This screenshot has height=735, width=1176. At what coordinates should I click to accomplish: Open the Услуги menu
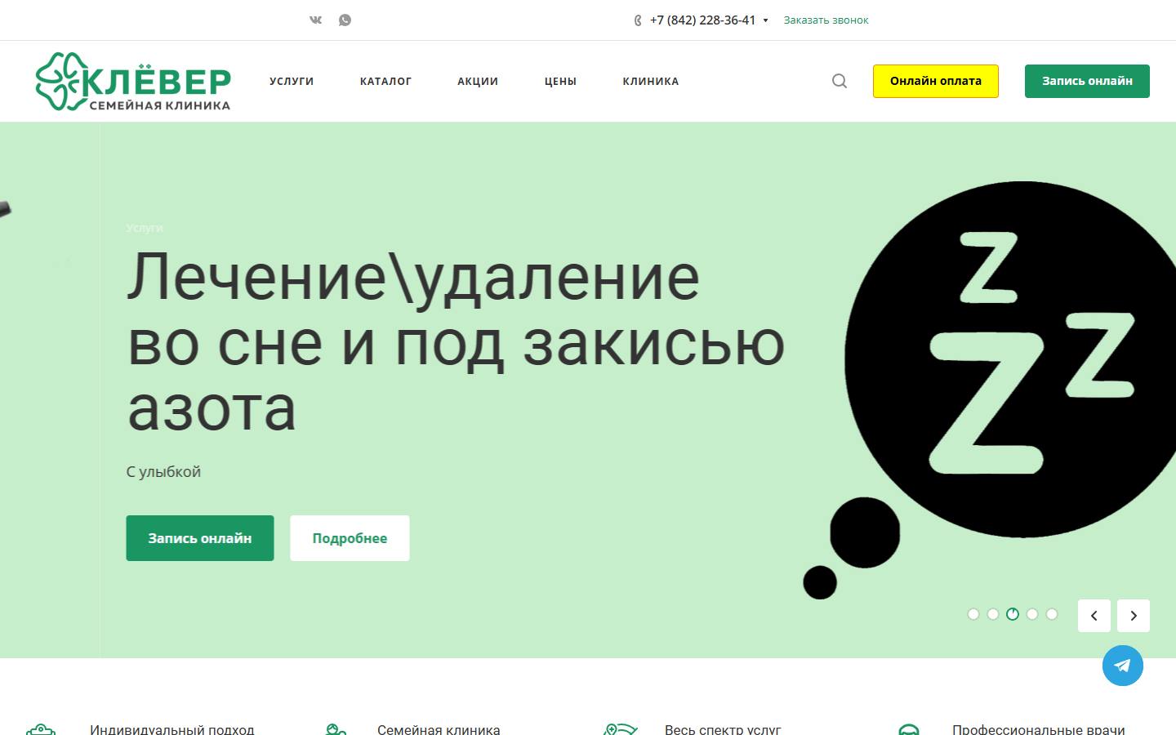(292, 81)
